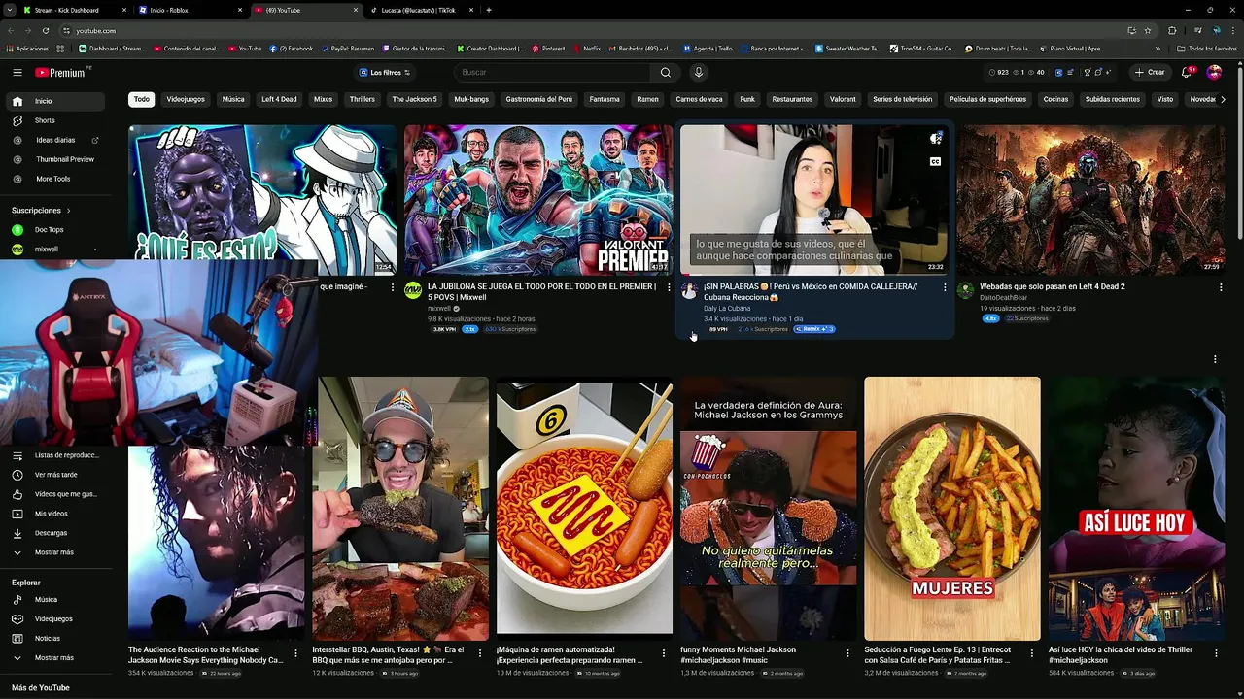Open the account avatar menu
This screenshot has width=1244, height=699.
point(1214,72)
